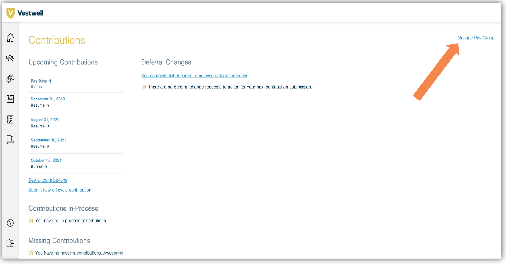Click the Deferral Changes heading
The image size is (506, 264).
[166, 62]
